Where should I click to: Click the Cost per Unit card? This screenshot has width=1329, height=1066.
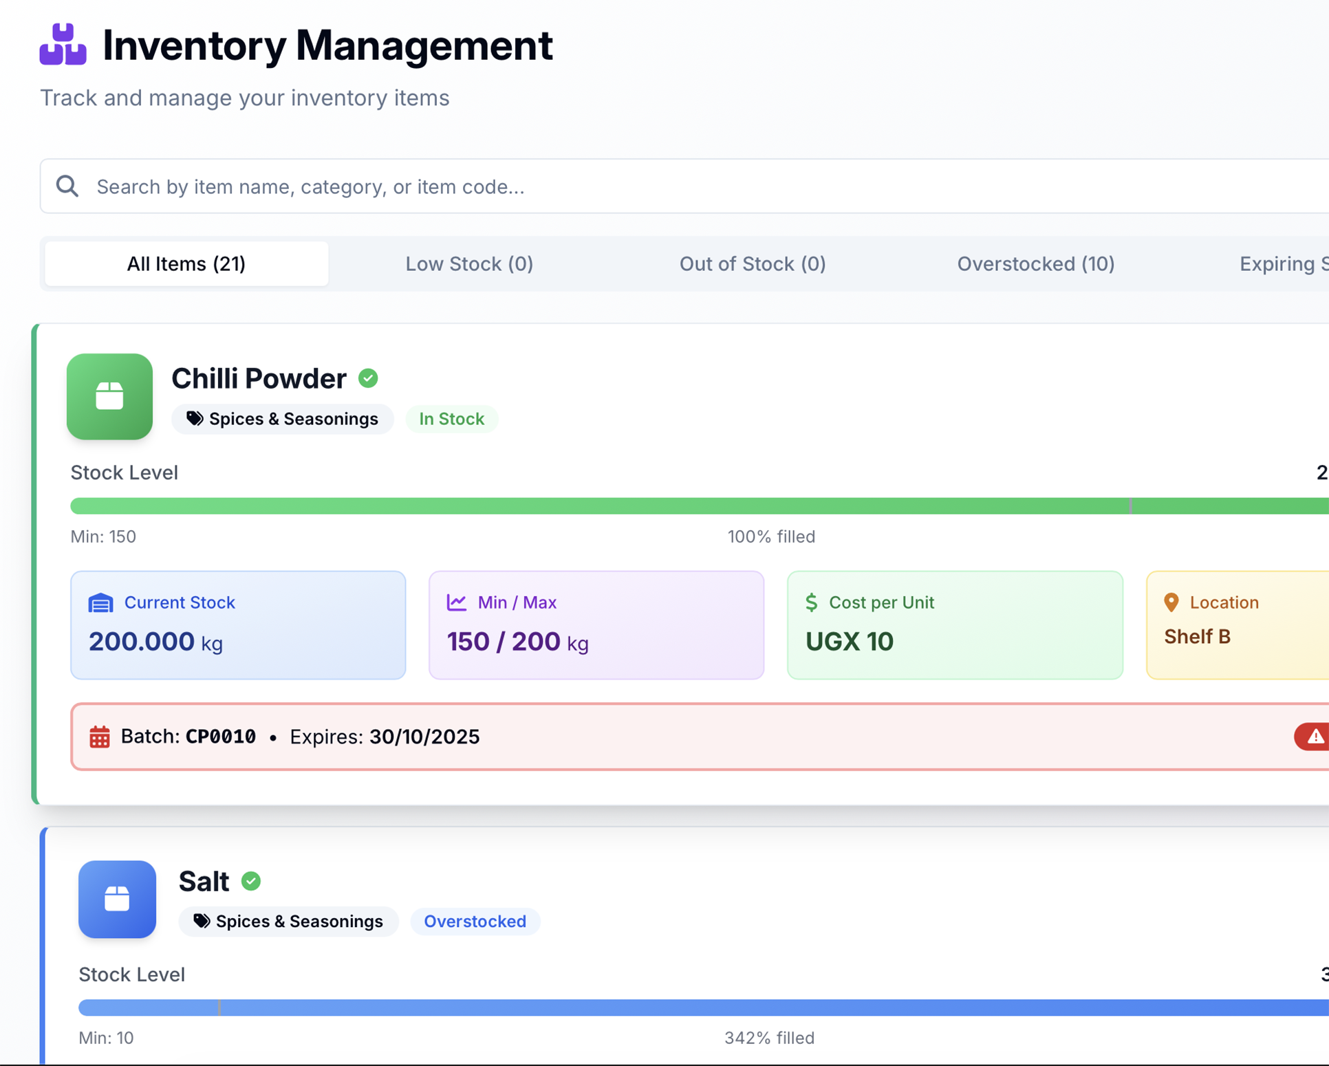coord(954,624)
